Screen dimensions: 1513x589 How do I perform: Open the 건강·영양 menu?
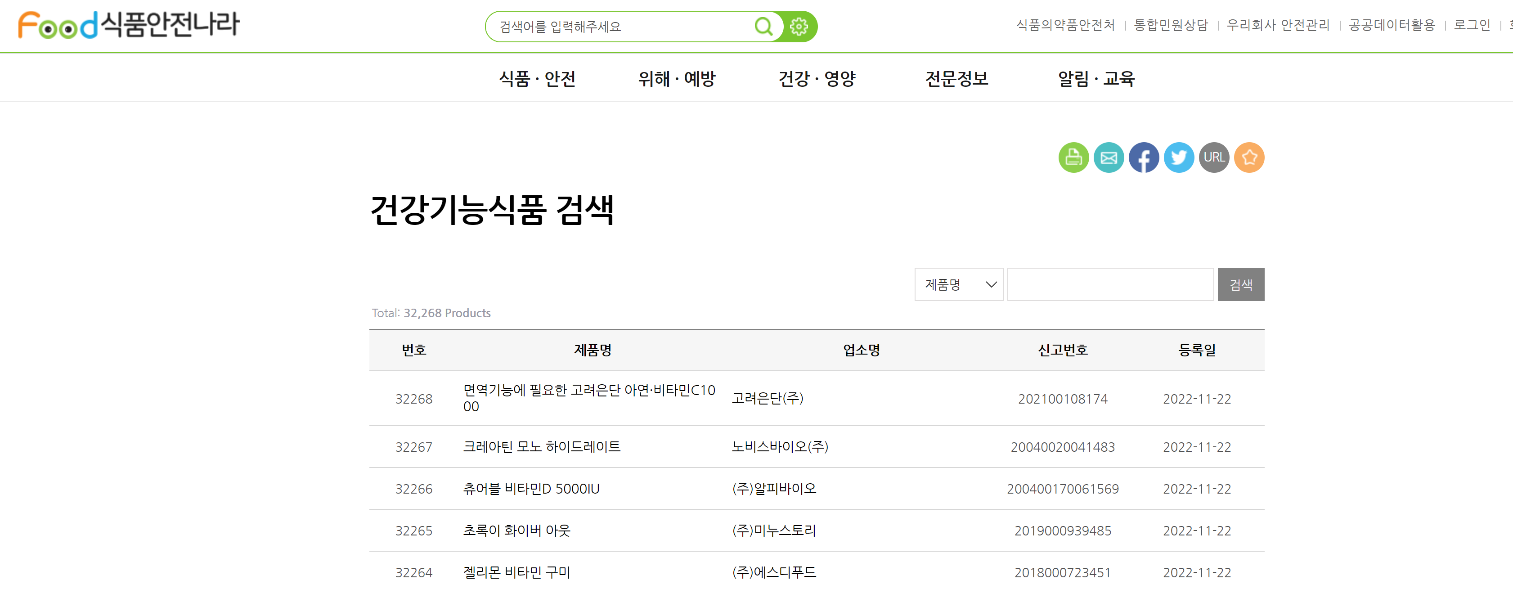[x=817, y=79]
